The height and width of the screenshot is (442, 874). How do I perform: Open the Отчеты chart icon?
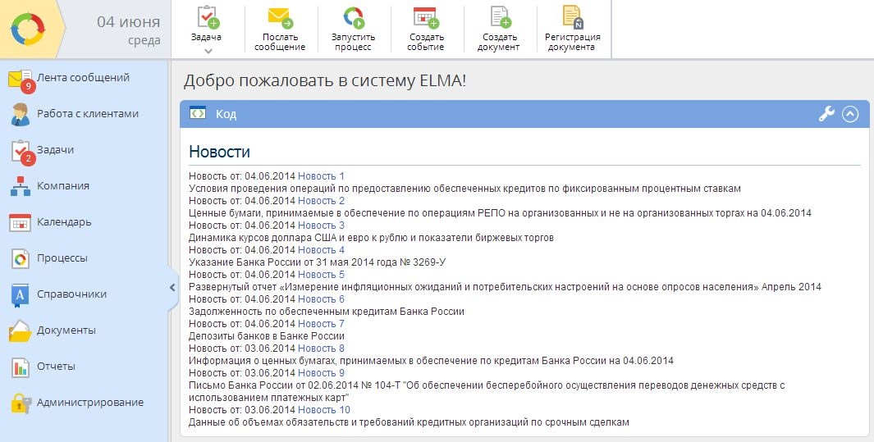[x=21, y=367]
